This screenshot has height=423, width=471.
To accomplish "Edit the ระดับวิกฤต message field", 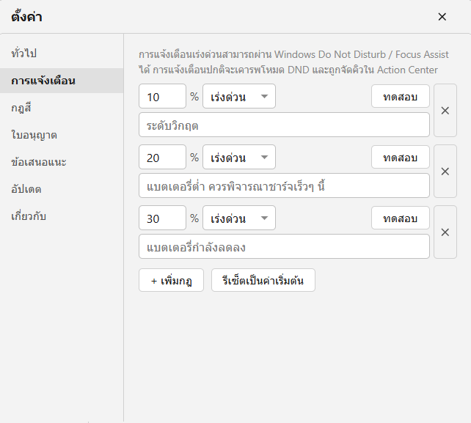I will pyautogui.click(x=284, y=125).
